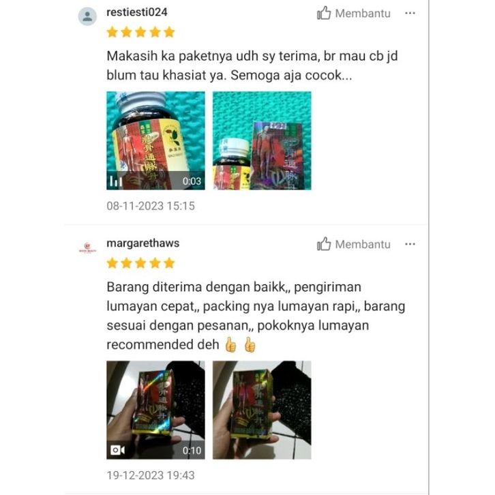Open three-dot menu for margarethaws' review
The width and height of the screenshot is (495, 495).
(x=410, y=244)
